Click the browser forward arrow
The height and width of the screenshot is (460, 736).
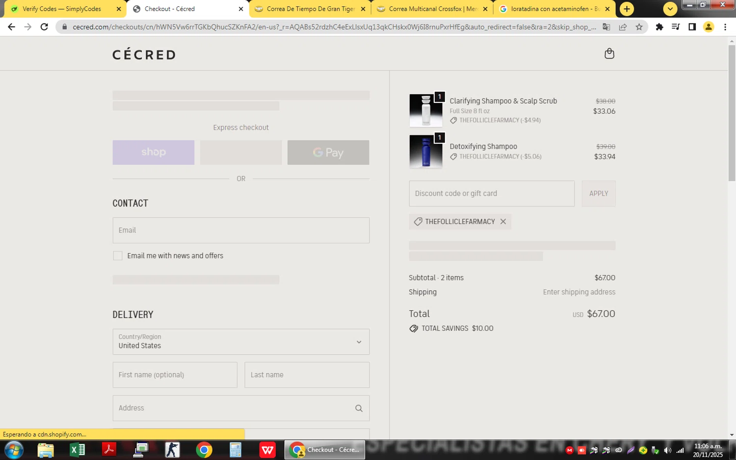click(x=28, y=27)
